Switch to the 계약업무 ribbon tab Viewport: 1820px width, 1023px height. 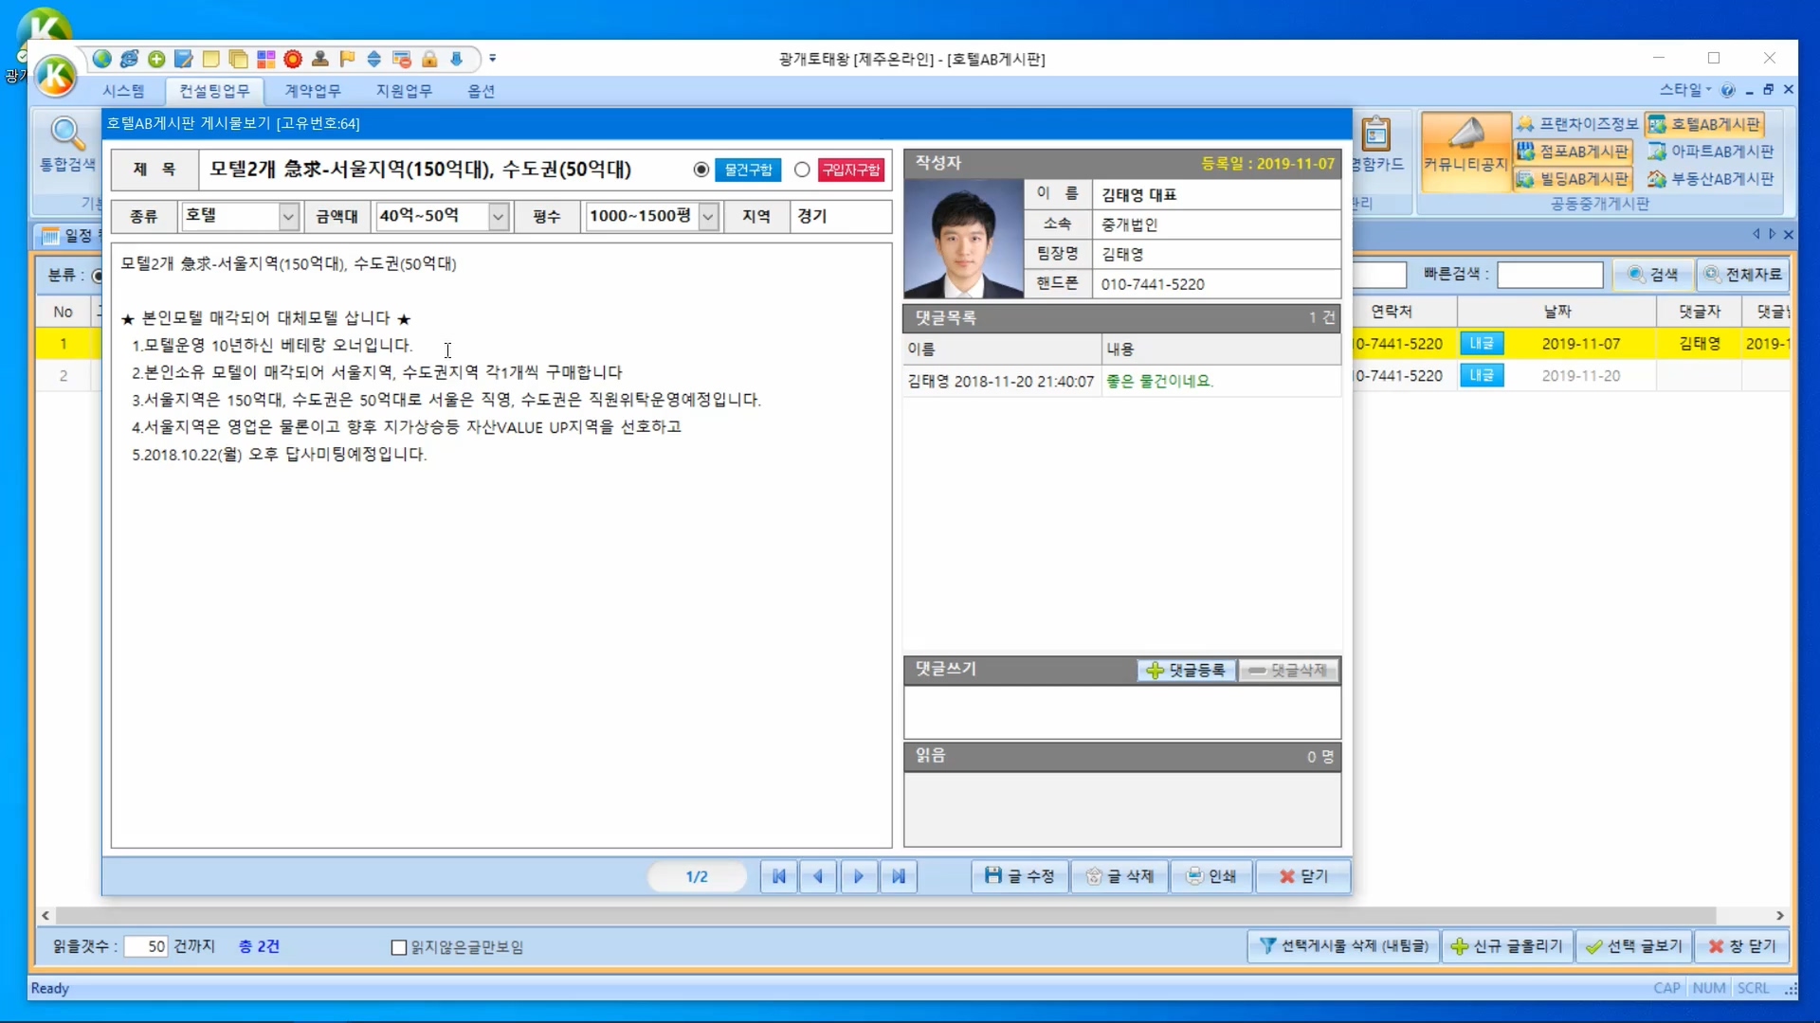tap(313, 91)
